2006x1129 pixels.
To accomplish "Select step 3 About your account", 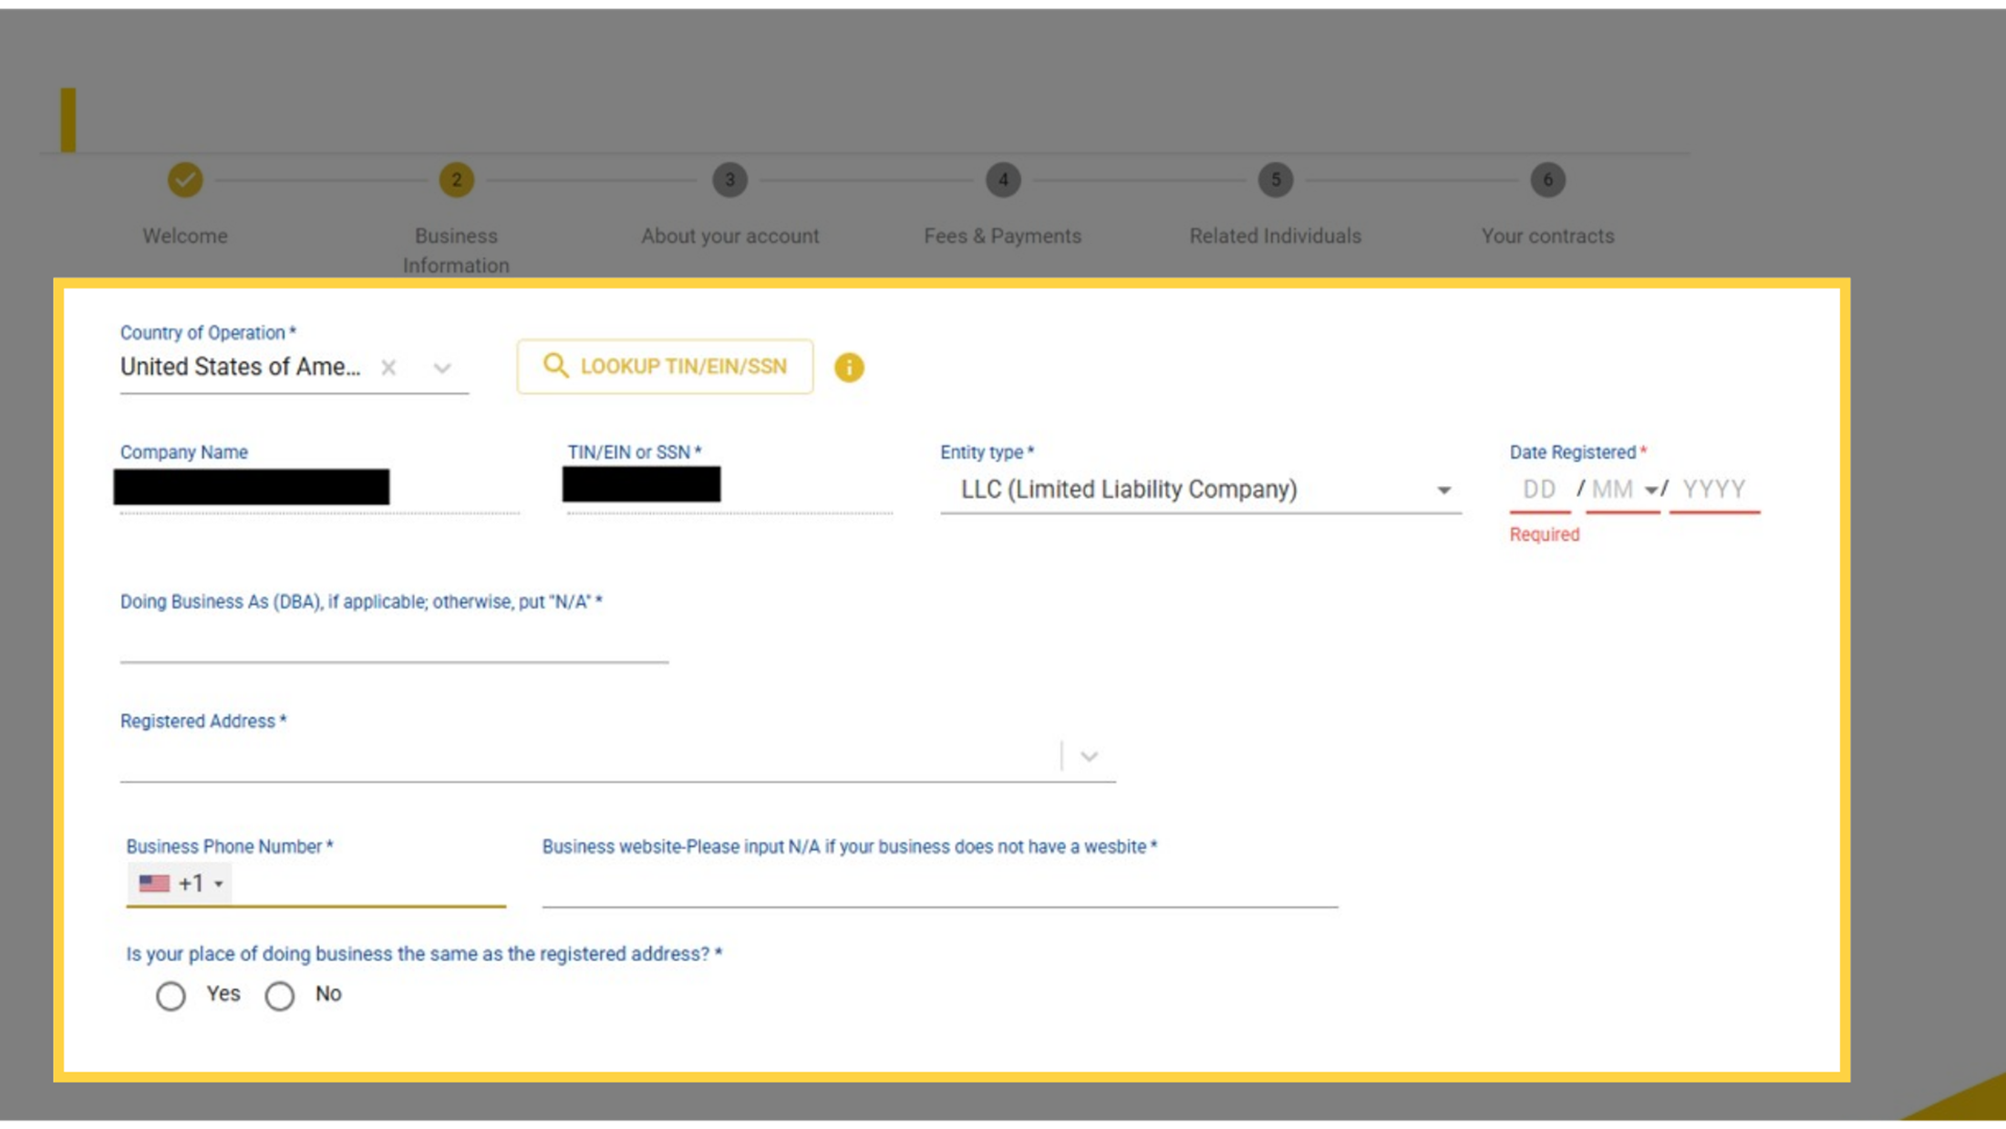I will 729,180.
